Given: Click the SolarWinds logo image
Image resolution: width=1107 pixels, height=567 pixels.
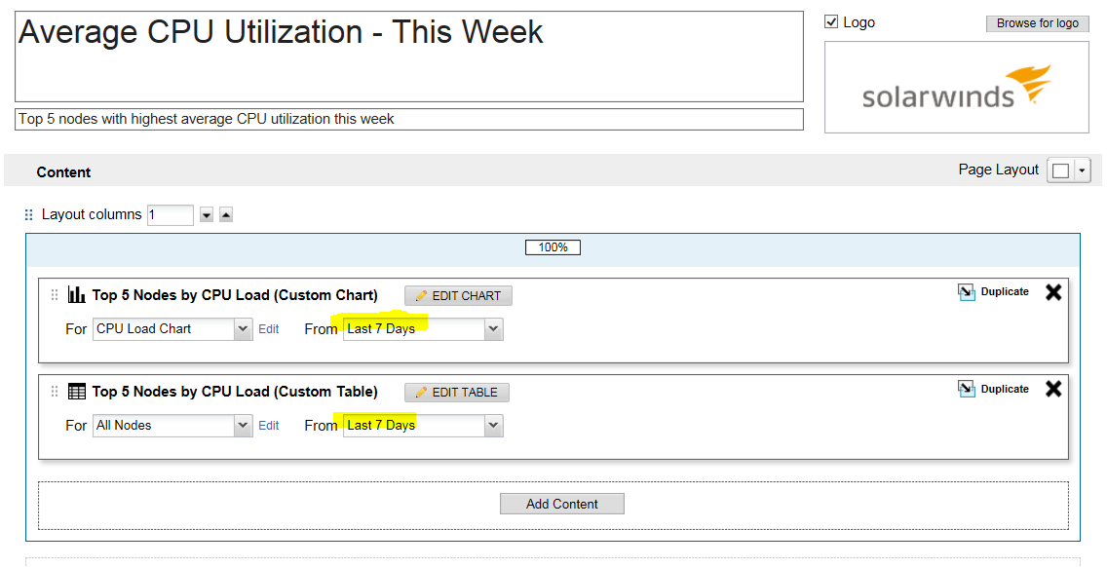Looking at the screenshot, I should pyautogui.click(x=956, y=88).
